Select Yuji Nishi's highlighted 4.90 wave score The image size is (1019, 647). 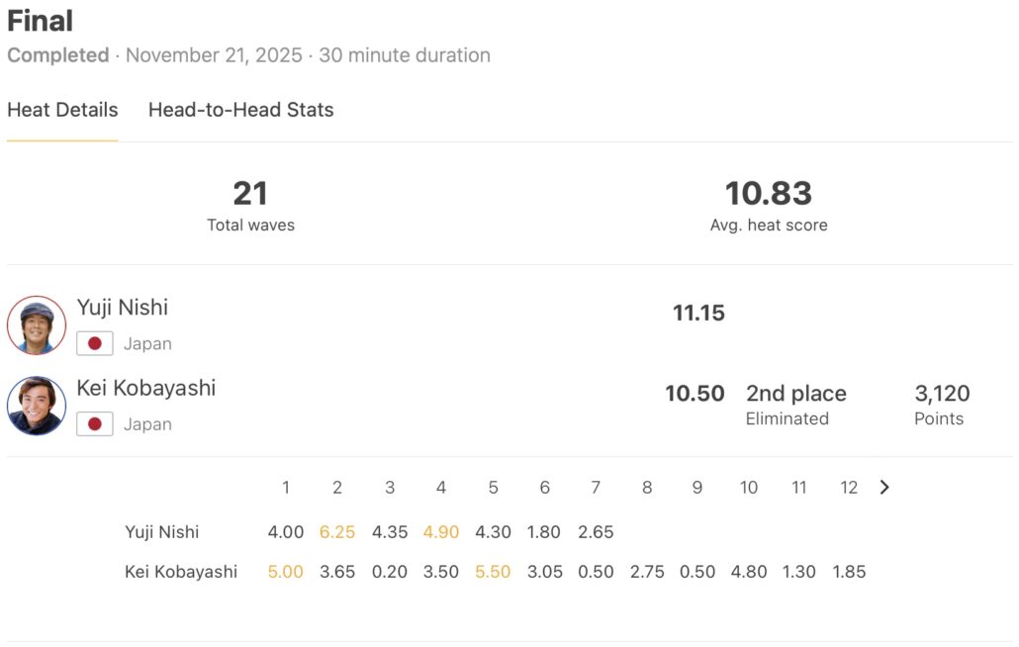pos(441,532)
